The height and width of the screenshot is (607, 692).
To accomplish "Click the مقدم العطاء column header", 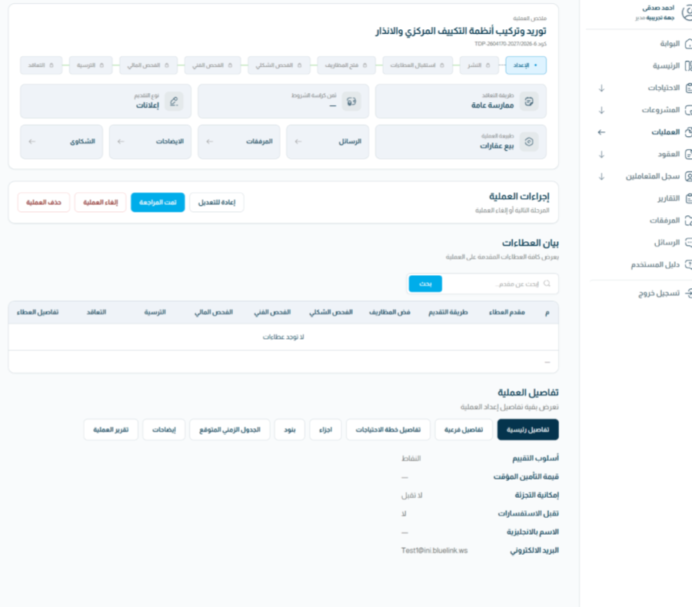I will click(507, 312).
